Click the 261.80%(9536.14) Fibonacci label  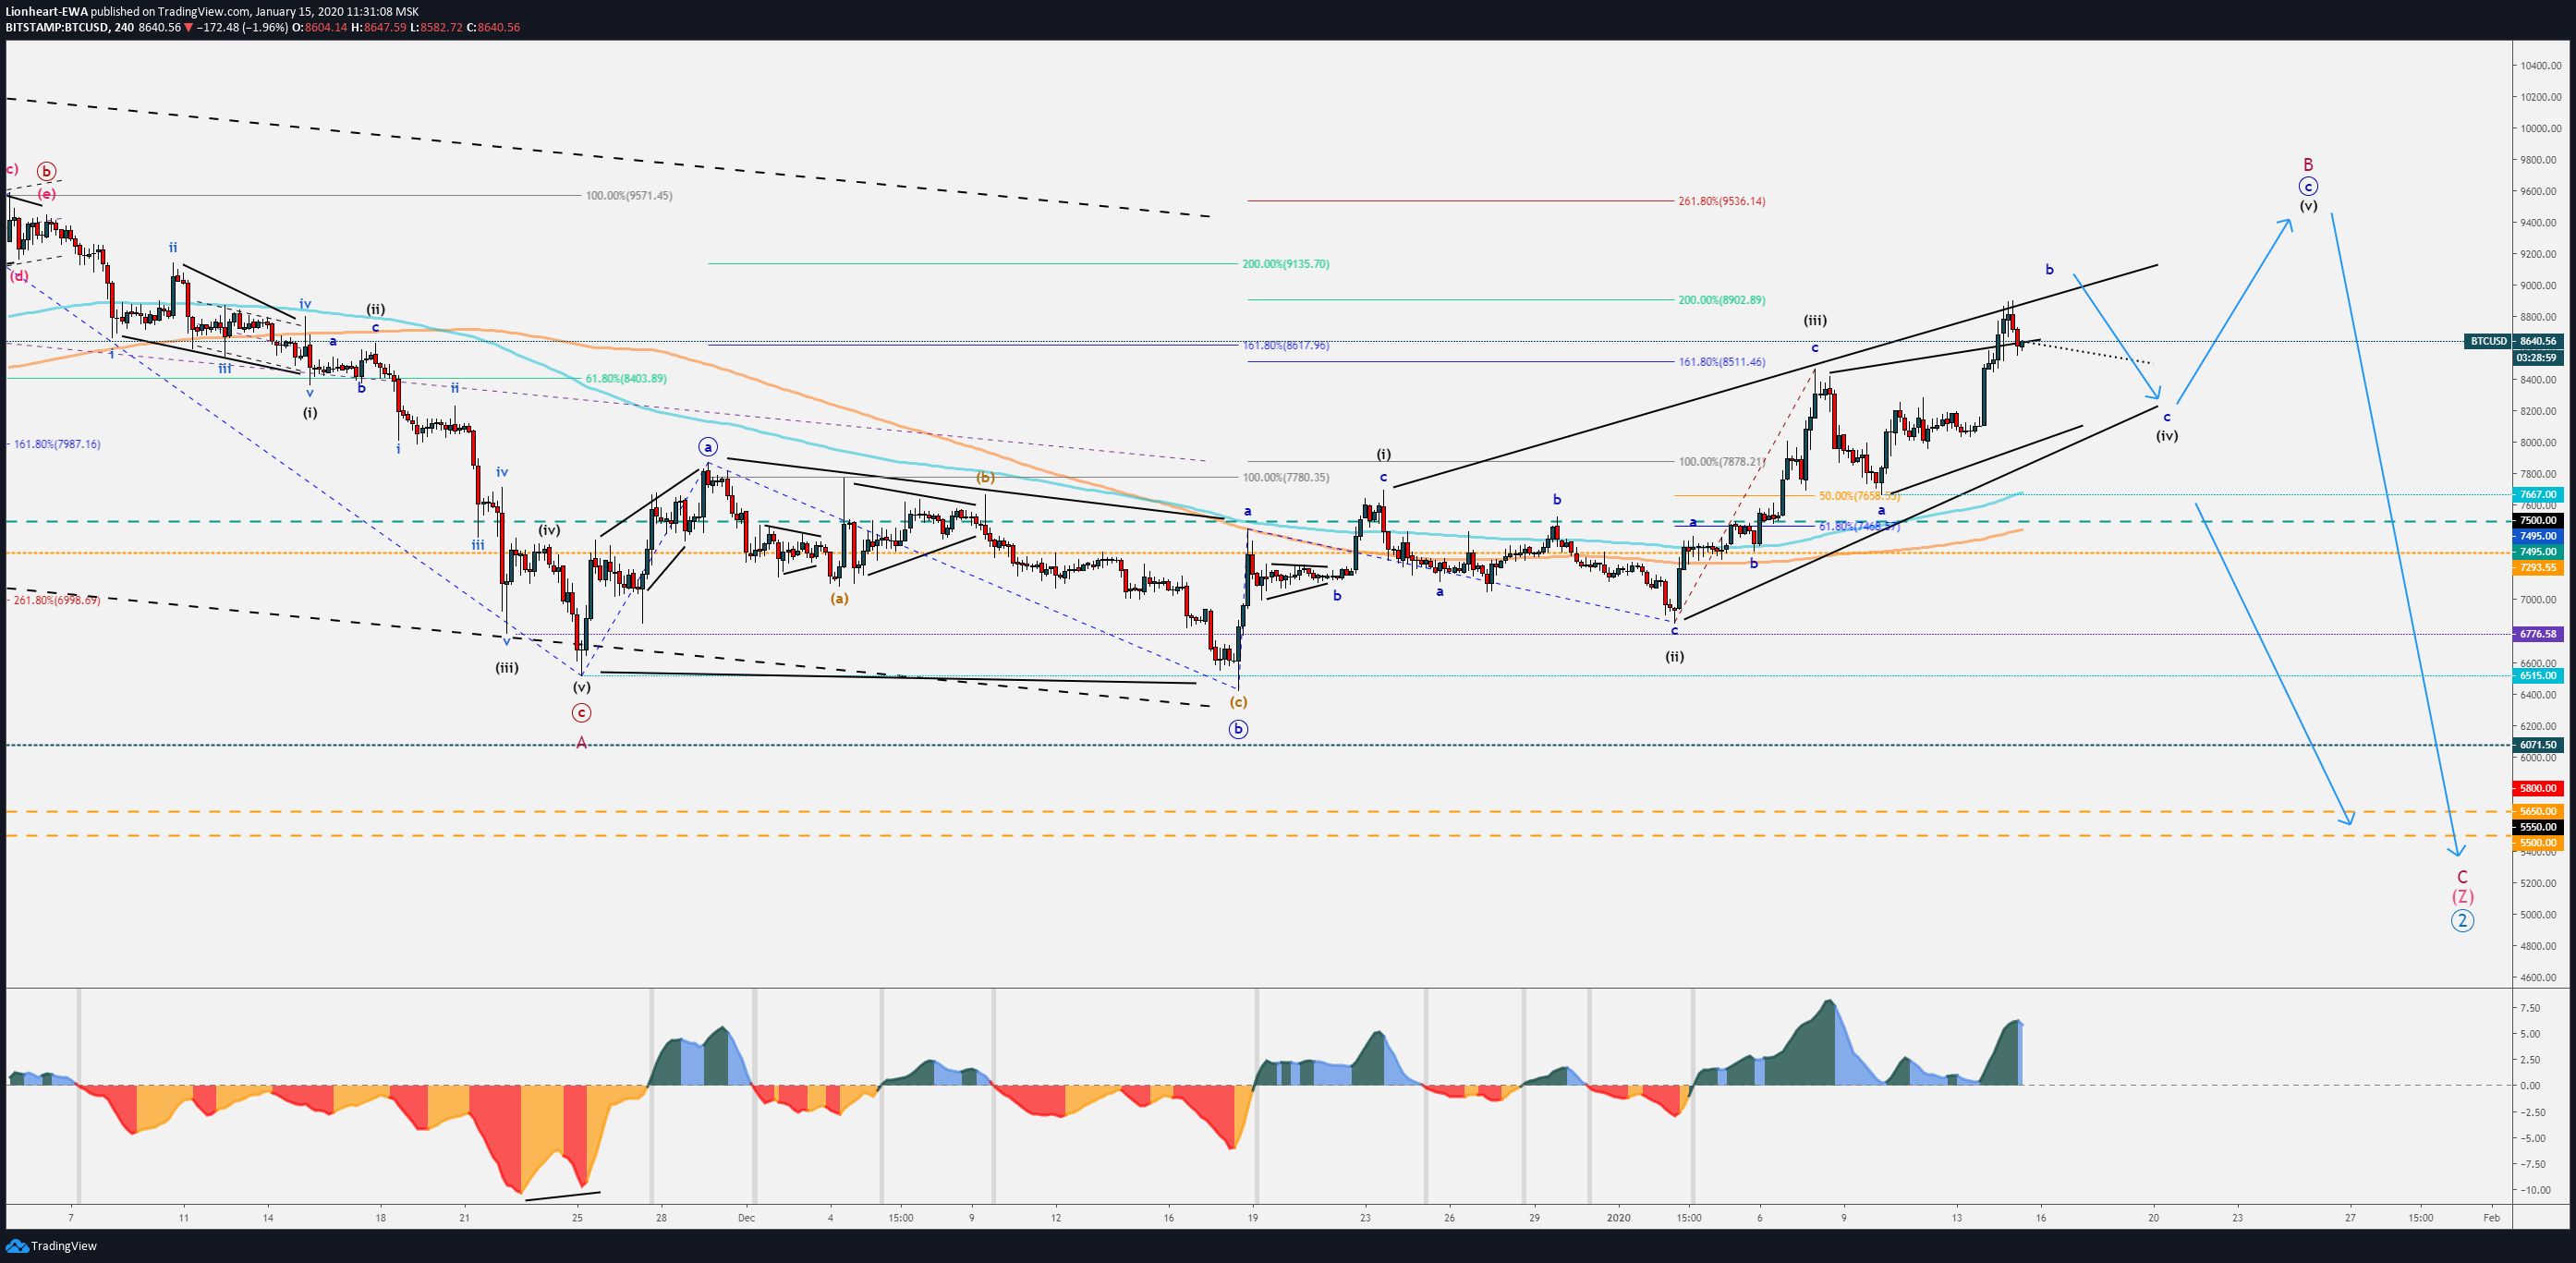click(1722, 201)
